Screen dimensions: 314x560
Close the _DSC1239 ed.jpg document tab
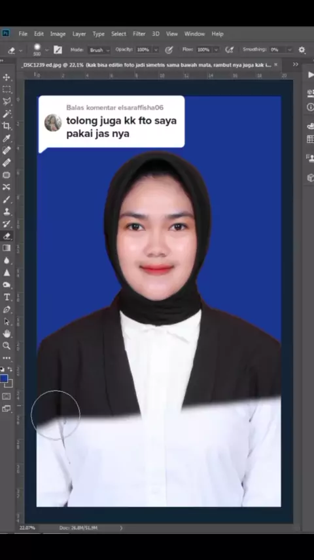(x=276, y=65)
